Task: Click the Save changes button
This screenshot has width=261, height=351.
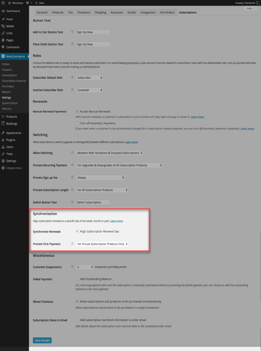Action: click(x=42, y=340)
